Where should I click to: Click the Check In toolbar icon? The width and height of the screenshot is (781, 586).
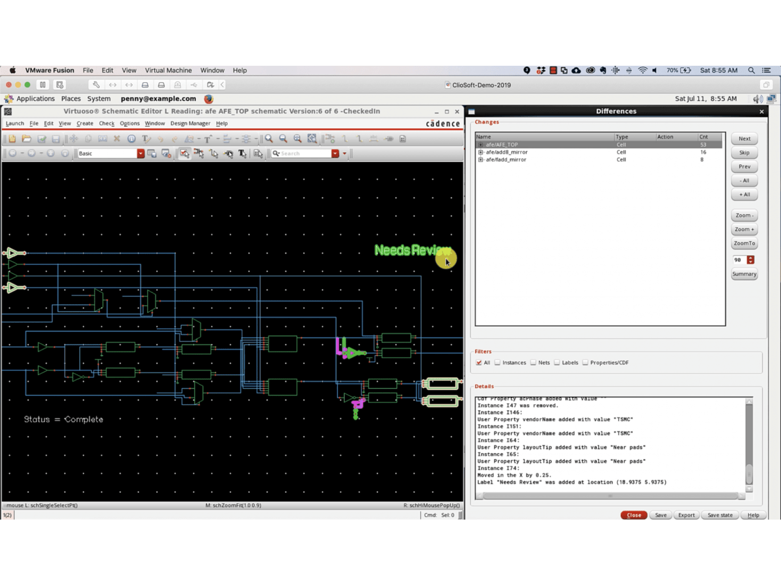click(x=40, y=139)
